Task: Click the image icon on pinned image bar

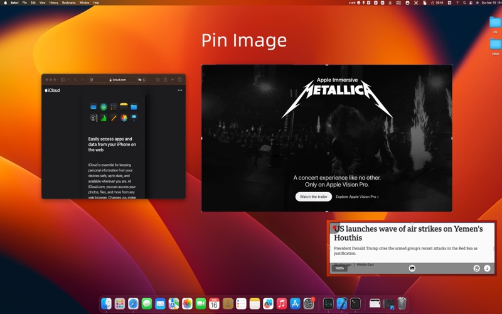Action: [x=412, y=268]
